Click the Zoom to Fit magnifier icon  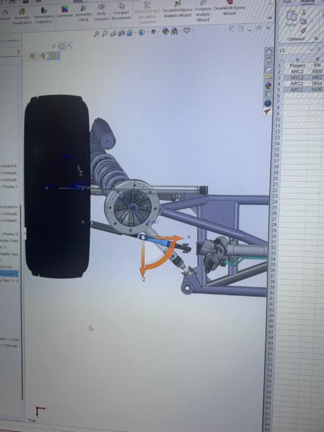pos(96,34)
